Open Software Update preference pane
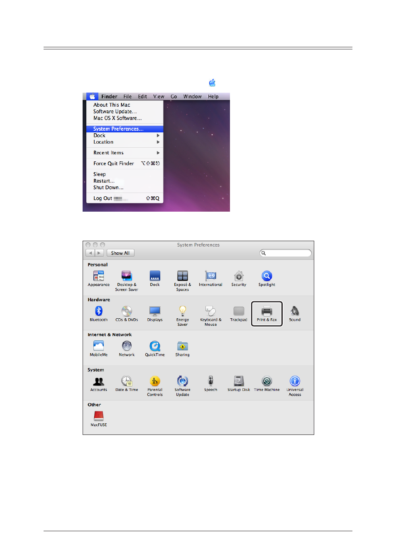This screenshot has height=559, width=396. [183, 386]
